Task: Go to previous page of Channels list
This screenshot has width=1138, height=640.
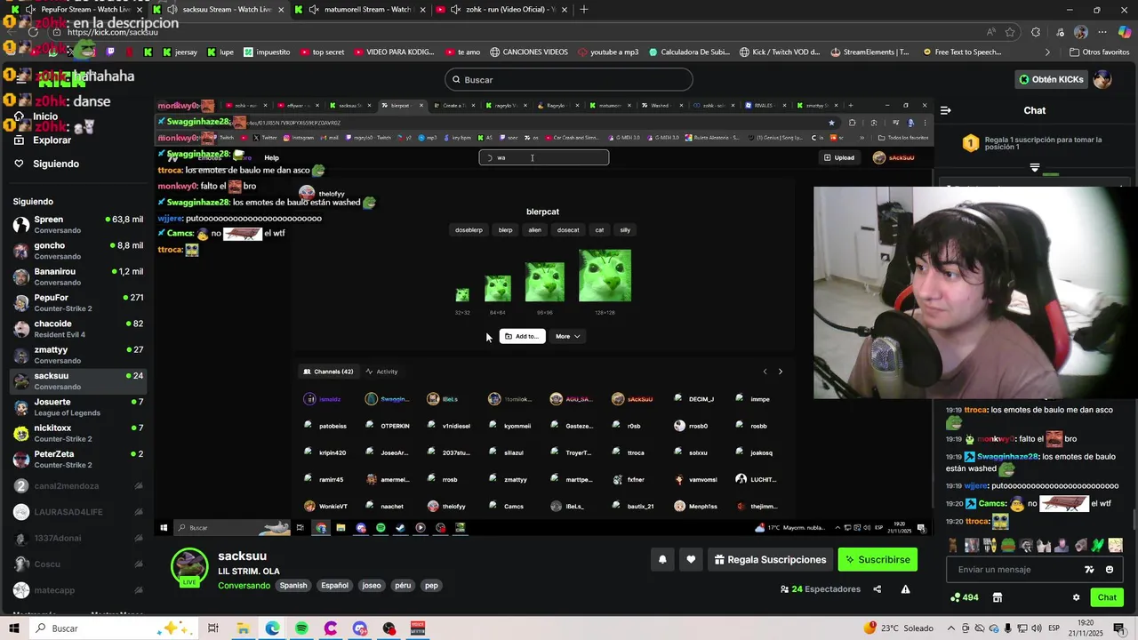Action: coord(765,372)
